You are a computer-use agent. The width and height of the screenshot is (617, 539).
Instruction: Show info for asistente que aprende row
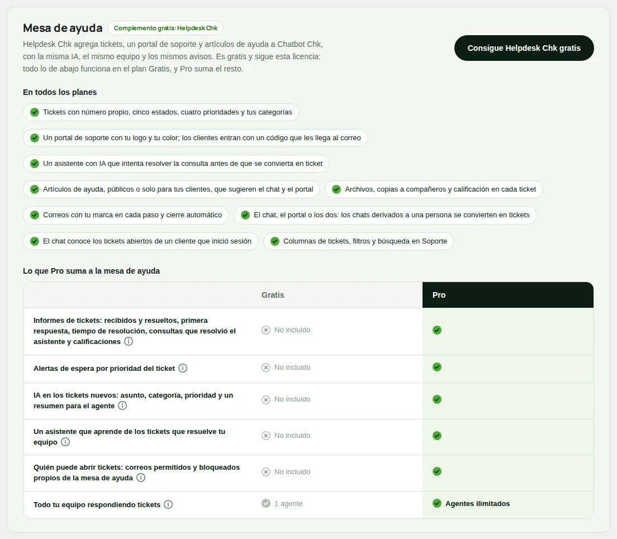tap(65, 441)
